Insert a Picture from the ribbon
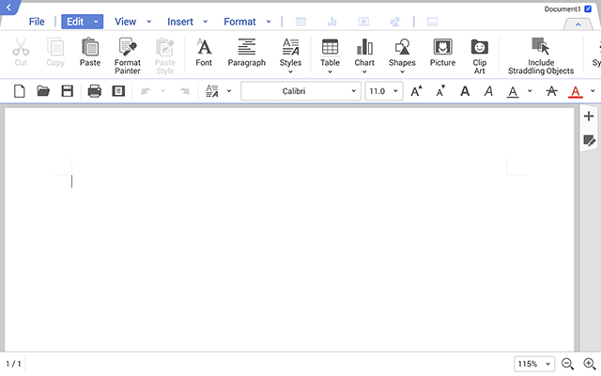The image size is (601, 376). 442,53
